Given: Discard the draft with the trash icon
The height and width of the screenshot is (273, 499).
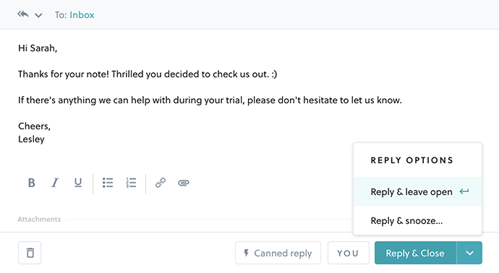Looking at the screenshot, I should click(x=30, y=253).
